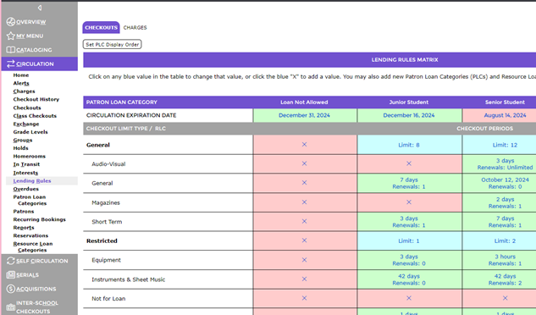Select the Junior Student column header
This screenshot has width=536, height=315.
pos(409,102)
